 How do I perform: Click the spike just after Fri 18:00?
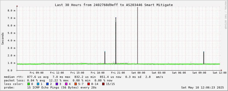105,58
